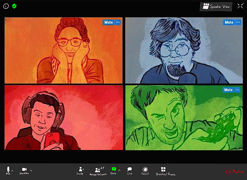This screenshot has height=180, width=247.
Task: Stop Video using the camera icon
Action: tap(24, 169)
